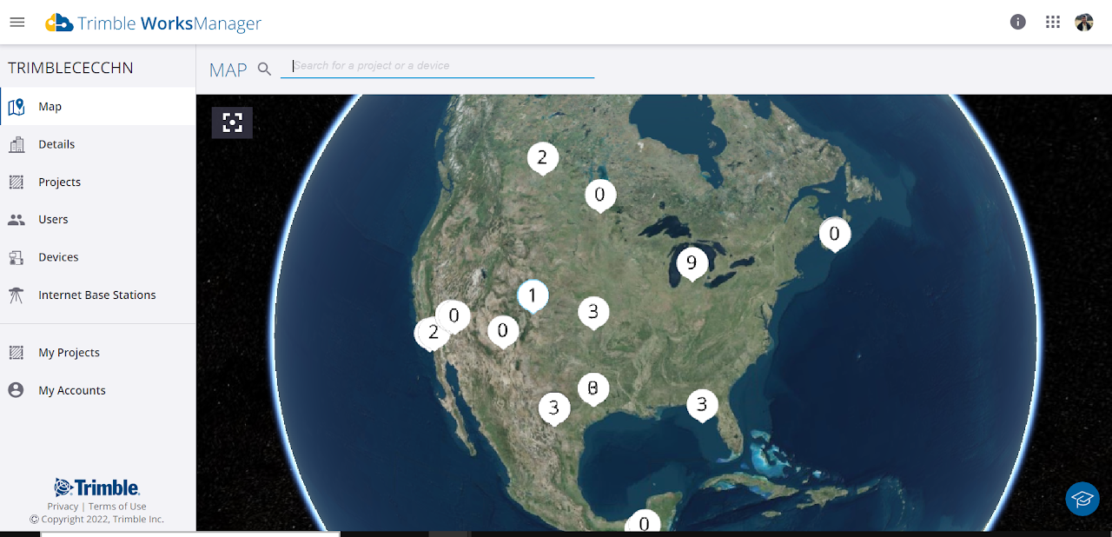
Task: Focus the project or device search field
Action: click(x=437, y=66)
